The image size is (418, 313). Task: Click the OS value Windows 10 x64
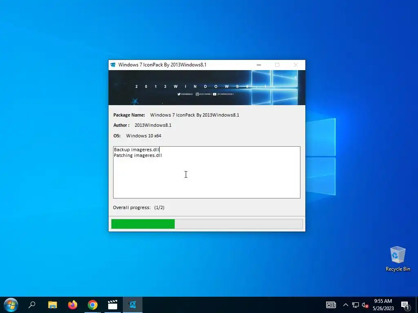(x=144, y=136)
